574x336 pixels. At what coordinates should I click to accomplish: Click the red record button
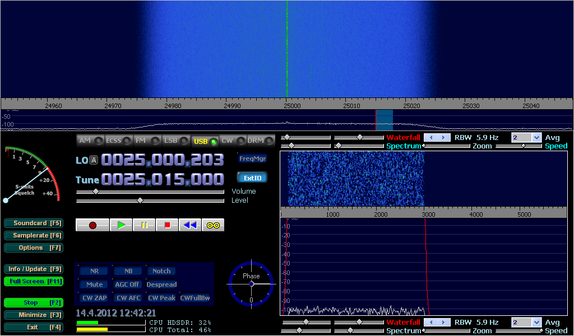point(92,225)
